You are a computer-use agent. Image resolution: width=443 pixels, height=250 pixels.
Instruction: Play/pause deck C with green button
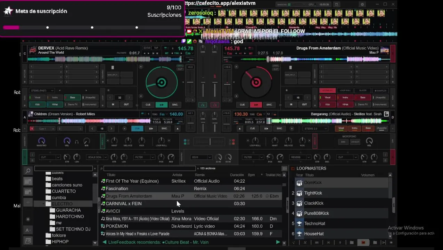(162, 105)
